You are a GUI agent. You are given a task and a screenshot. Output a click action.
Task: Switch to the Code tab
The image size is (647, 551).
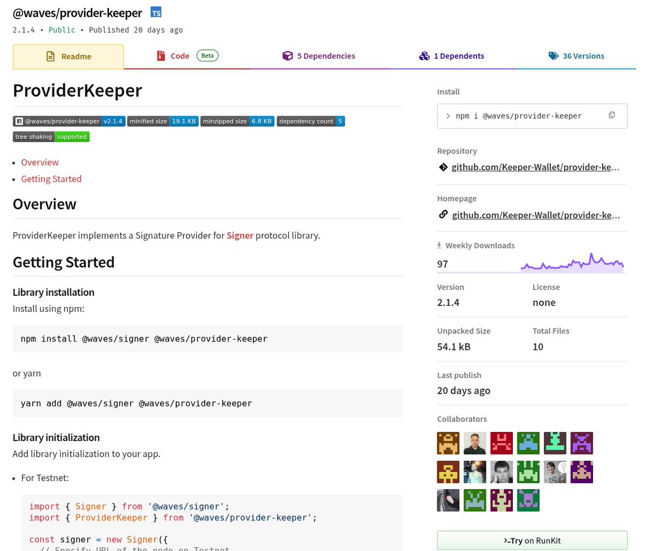point(187,56)
